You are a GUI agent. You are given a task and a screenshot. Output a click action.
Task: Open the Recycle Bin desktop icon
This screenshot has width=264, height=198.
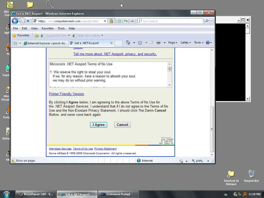coord(251,176)
